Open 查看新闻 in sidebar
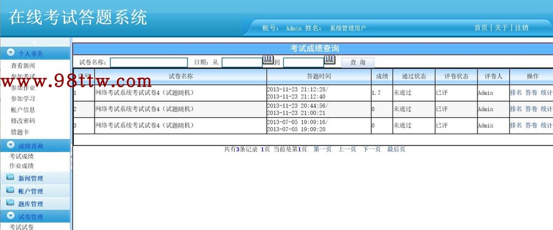This screenshot has width=553, height=230. pyautogui.click(x=23, y=66)
